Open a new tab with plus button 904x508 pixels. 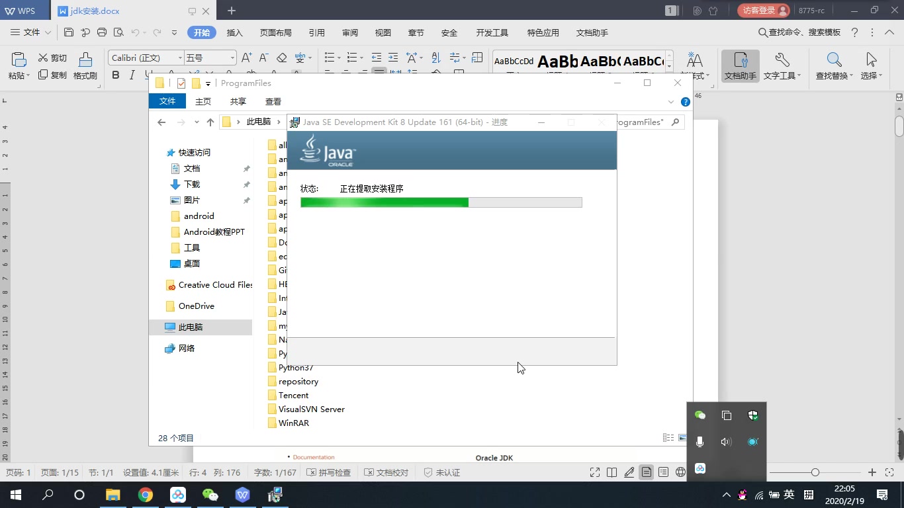[232, 11]
